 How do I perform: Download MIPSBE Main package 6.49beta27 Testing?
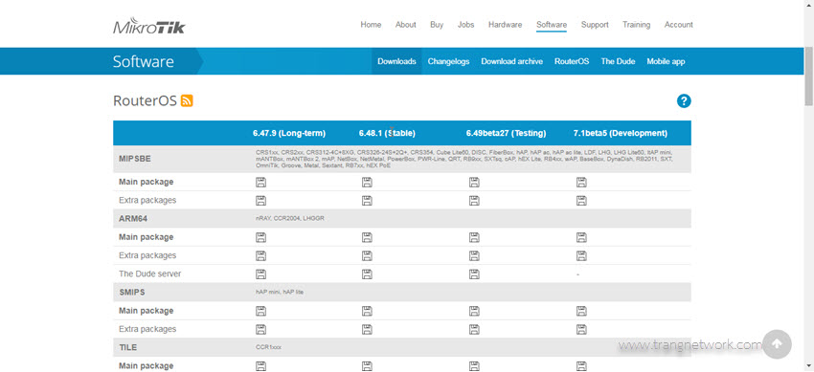[x=474, y=182]
